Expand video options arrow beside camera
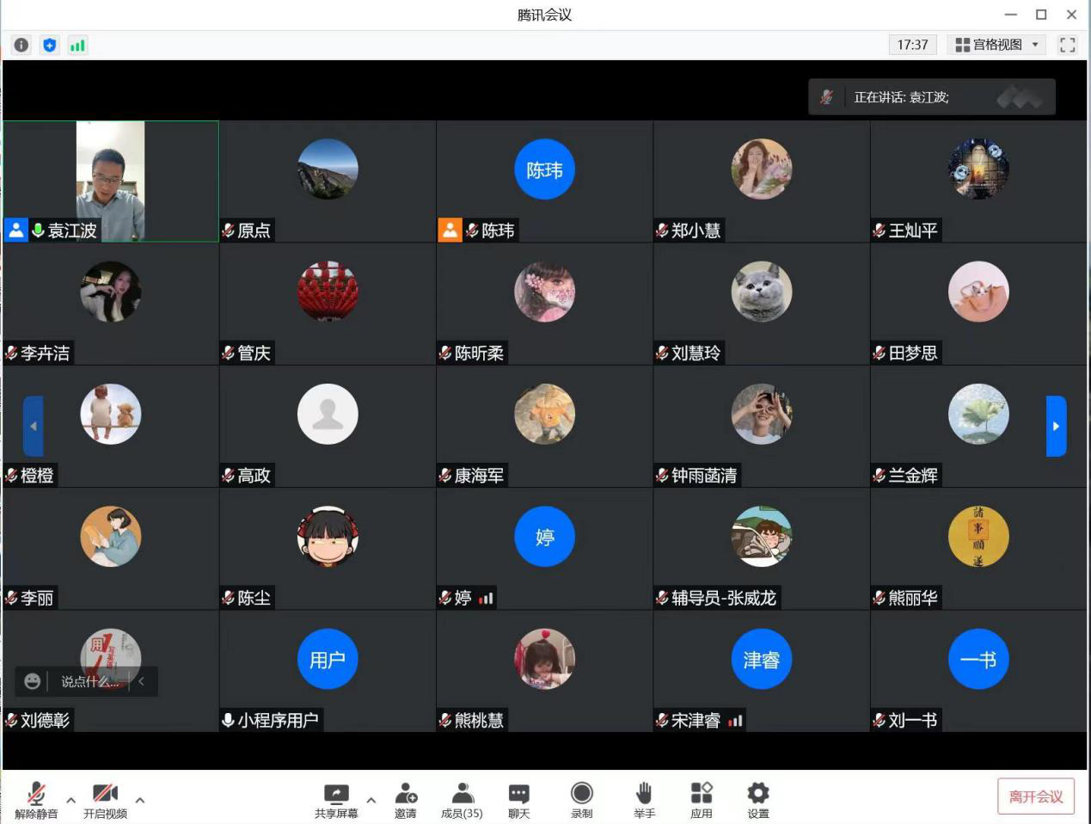 140,800
